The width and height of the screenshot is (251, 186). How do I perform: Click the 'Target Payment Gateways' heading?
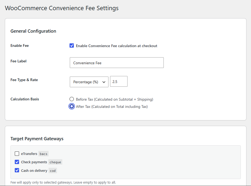click(x=37, y=139)
